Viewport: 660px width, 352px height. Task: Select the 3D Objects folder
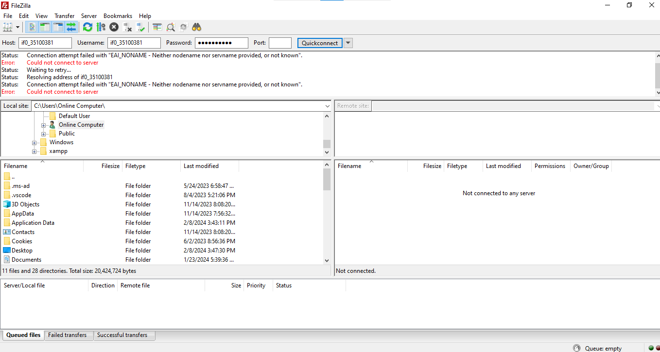point(162,204)
